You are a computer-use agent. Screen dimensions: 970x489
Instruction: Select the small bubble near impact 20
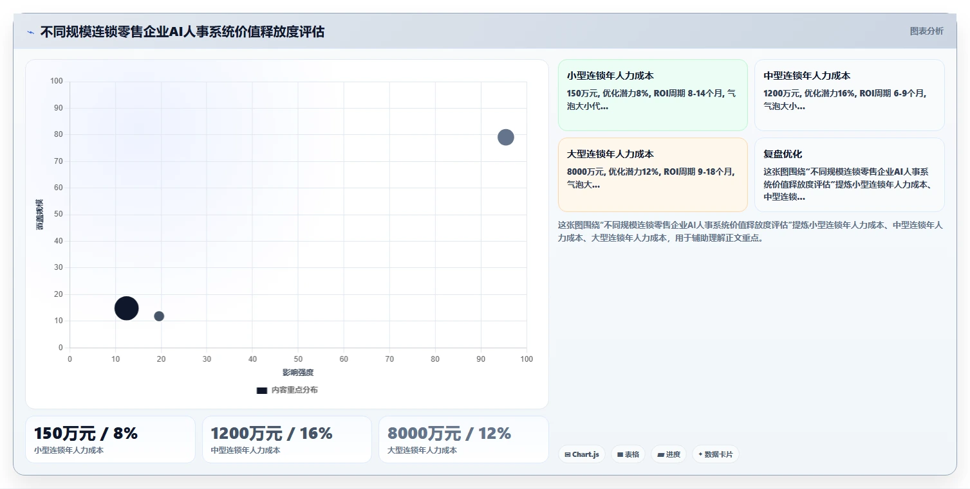[x=159, y=316]
